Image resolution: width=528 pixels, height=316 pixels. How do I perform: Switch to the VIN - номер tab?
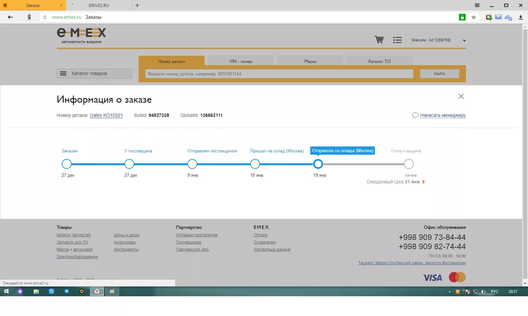241,61
